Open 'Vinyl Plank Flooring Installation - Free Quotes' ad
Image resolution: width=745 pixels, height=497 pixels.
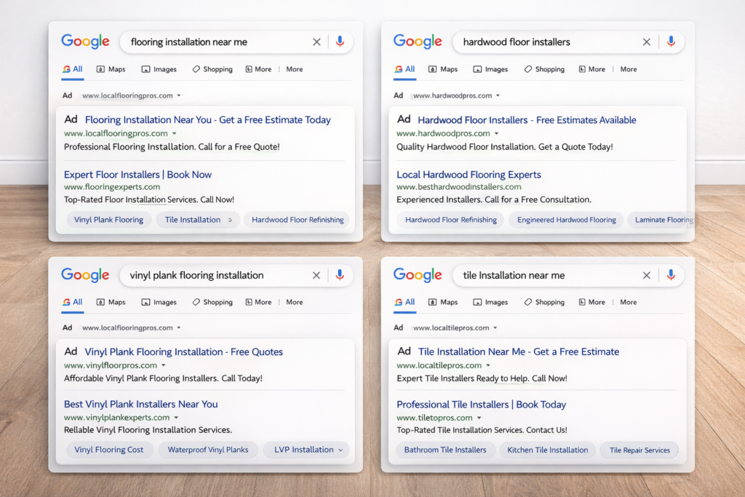[x=184, y=351]
